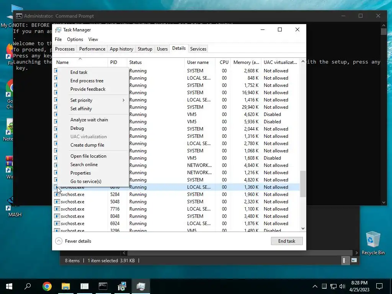Launch Chrome from taskbar
Viewport: 392px width, 294px height.
(47, 286)
